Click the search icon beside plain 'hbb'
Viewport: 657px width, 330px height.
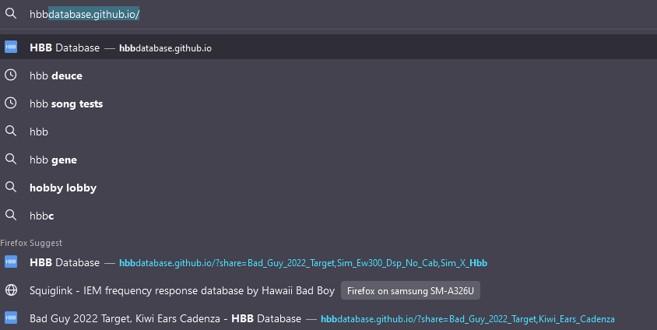[x=11, y=131]
